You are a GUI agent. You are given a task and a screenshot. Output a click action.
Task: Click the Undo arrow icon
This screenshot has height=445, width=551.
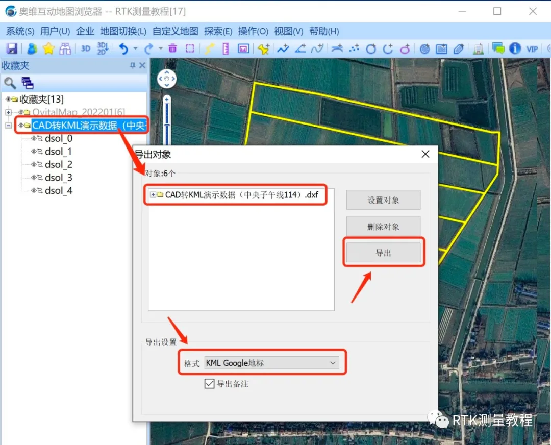[124, 48]
